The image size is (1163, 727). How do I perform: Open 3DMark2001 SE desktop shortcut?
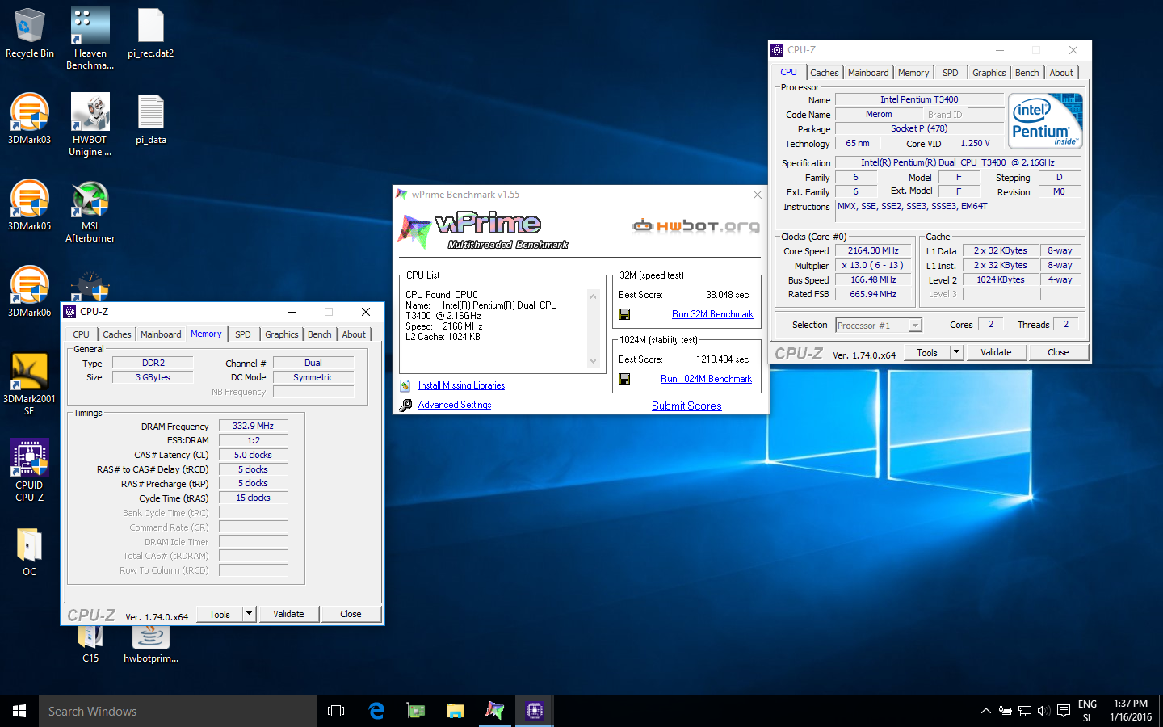29,385
